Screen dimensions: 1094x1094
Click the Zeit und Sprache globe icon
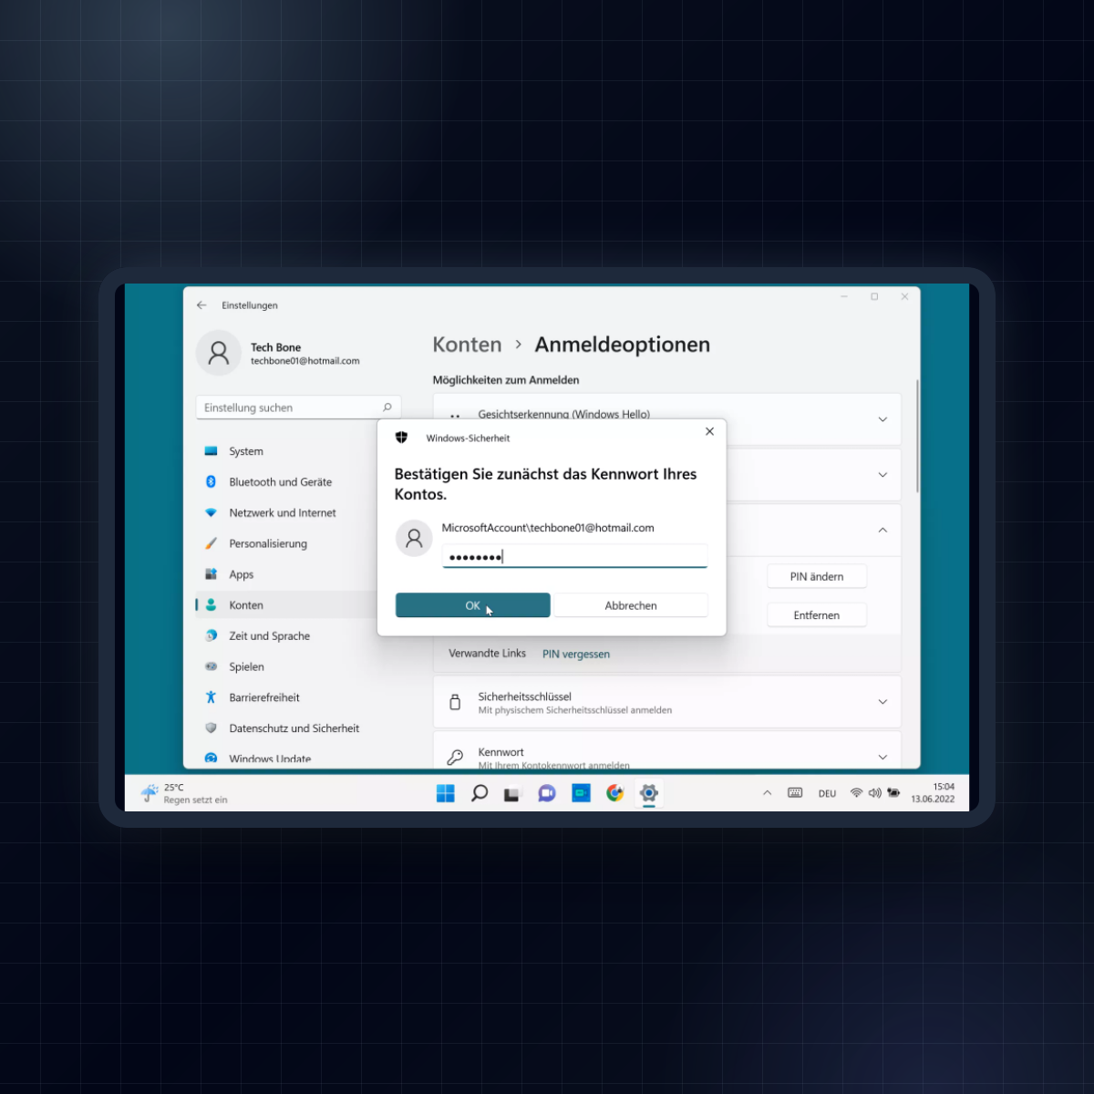click(211, 635)
